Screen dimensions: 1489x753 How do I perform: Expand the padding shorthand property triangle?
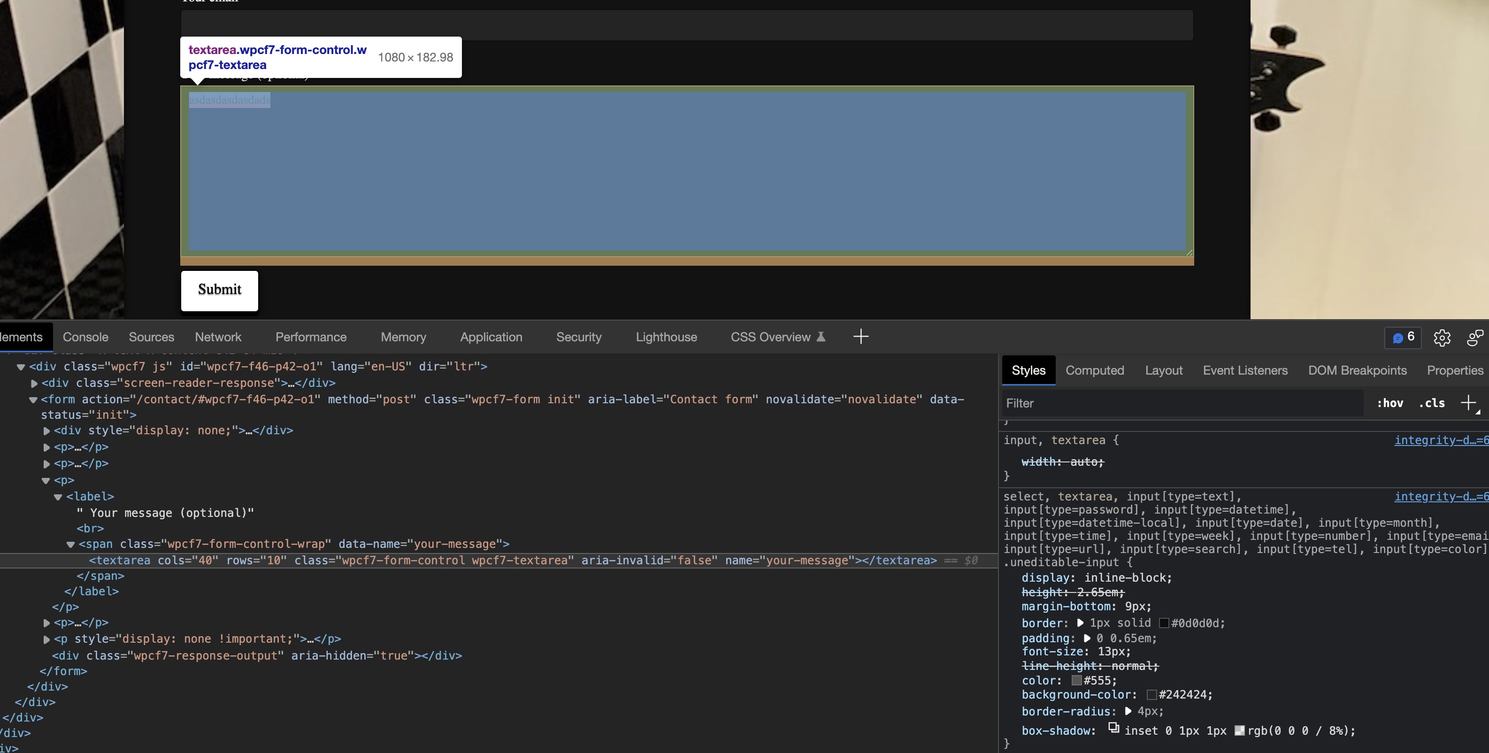tap(1087, 638)
